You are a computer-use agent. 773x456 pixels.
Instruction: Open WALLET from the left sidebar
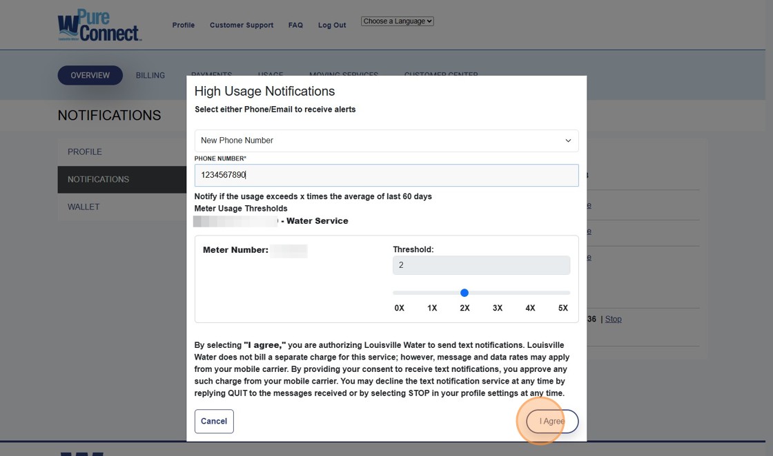[x=84, y=207]
